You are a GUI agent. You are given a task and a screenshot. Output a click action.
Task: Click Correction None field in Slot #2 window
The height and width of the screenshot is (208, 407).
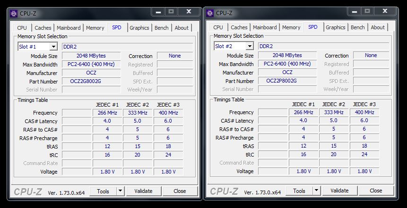point(371,55)
